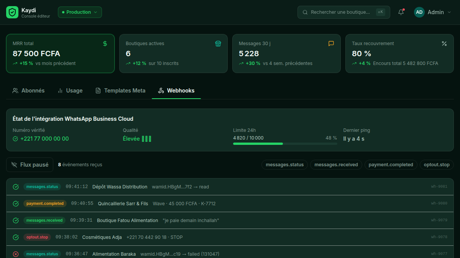The image size is (460, 258).
Task: Click messages.status badge on Dépôt Wassa row
Action: (x=42, y=187)
